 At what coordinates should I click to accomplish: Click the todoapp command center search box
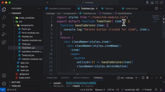click(87, 2)
